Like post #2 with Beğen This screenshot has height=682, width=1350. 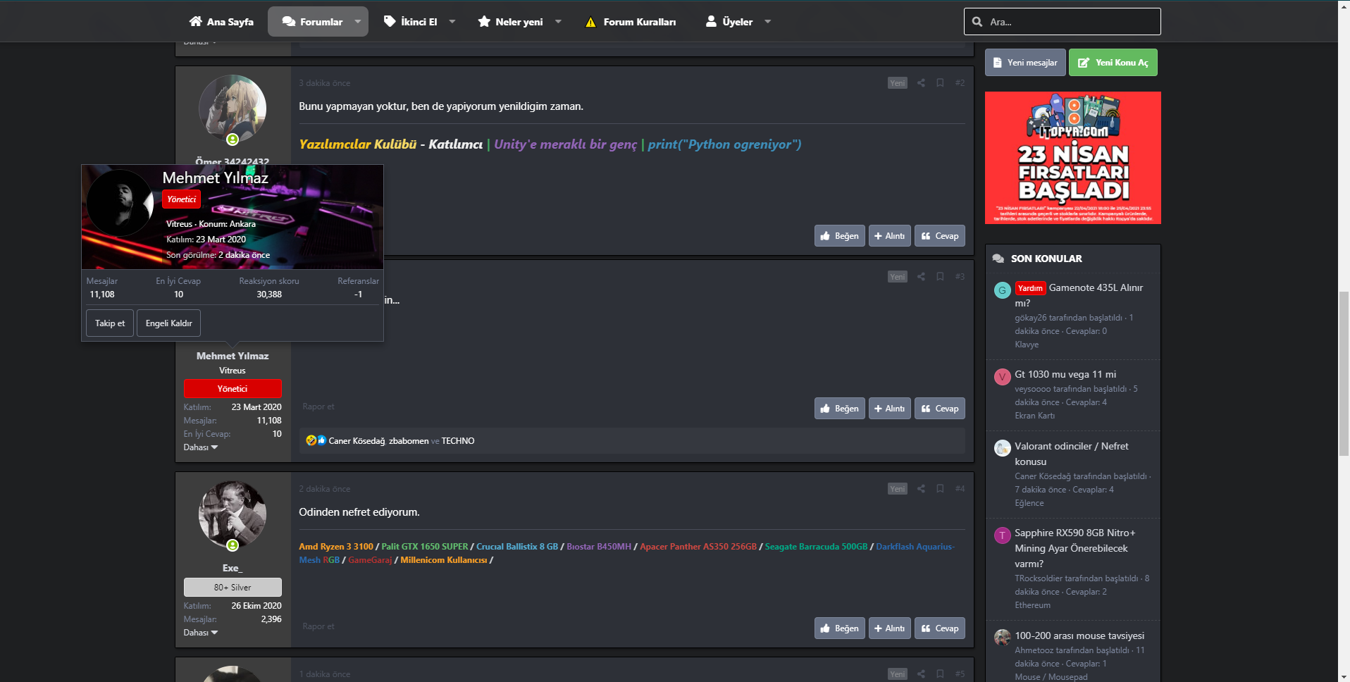coord(839,236)
